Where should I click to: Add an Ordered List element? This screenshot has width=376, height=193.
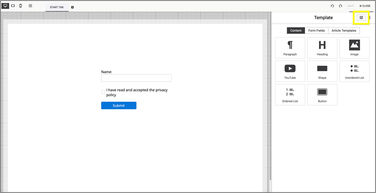[290, 94]
